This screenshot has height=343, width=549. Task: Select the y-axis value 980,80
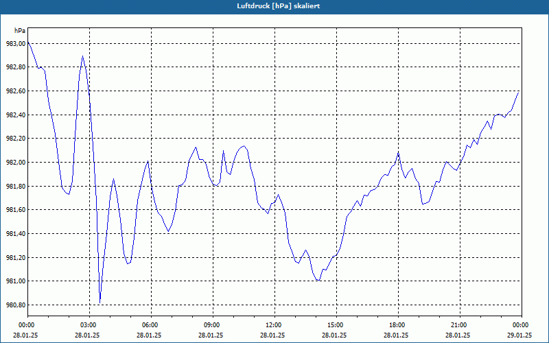[x=15, y=305]
